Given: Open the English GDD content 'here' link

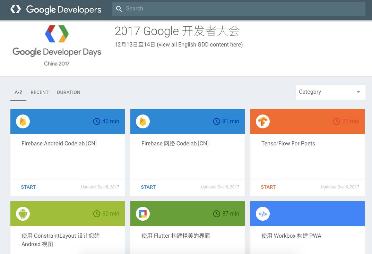Looking at the screenshot, I should [235, 45].
